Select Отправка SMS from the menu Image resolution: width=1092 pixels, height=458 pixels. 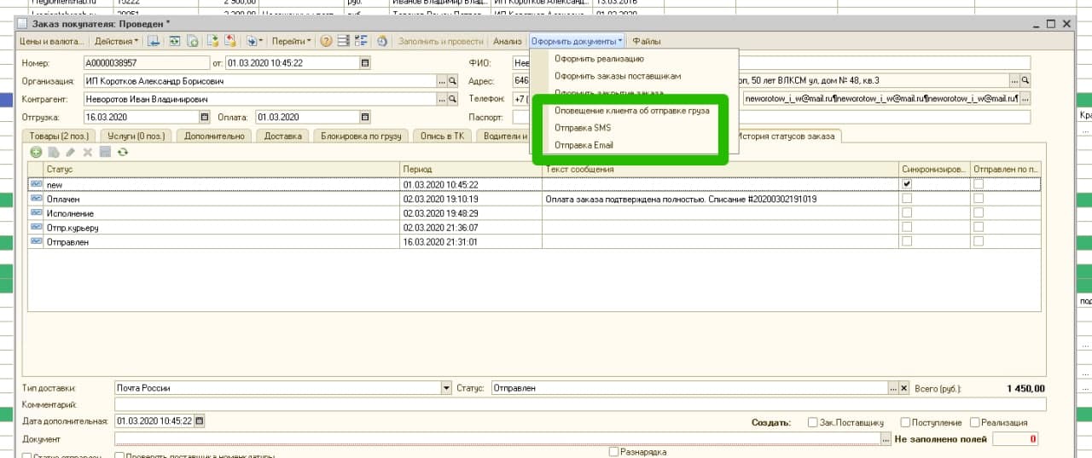click(582, 128)
